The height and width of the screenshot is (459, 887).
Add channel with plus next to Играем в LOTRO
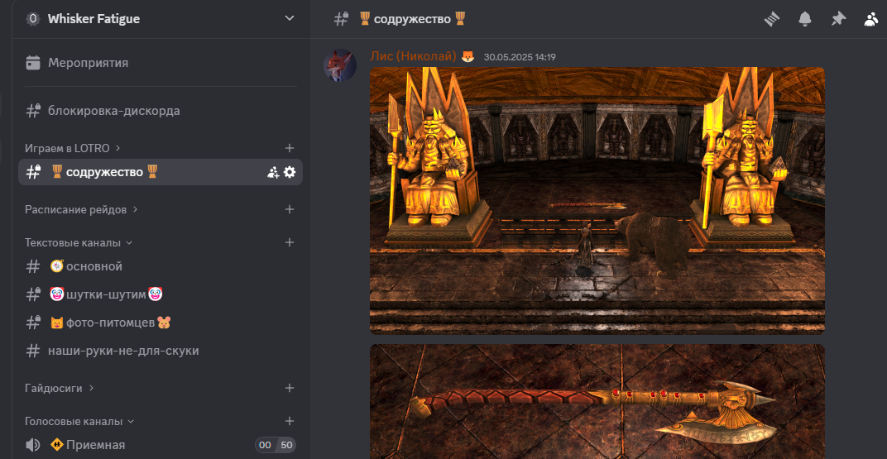290,148
